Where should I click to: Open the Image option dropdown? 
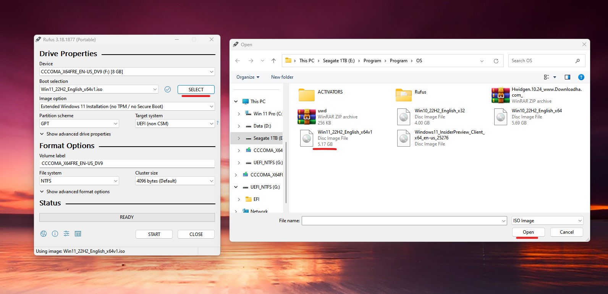127,107
